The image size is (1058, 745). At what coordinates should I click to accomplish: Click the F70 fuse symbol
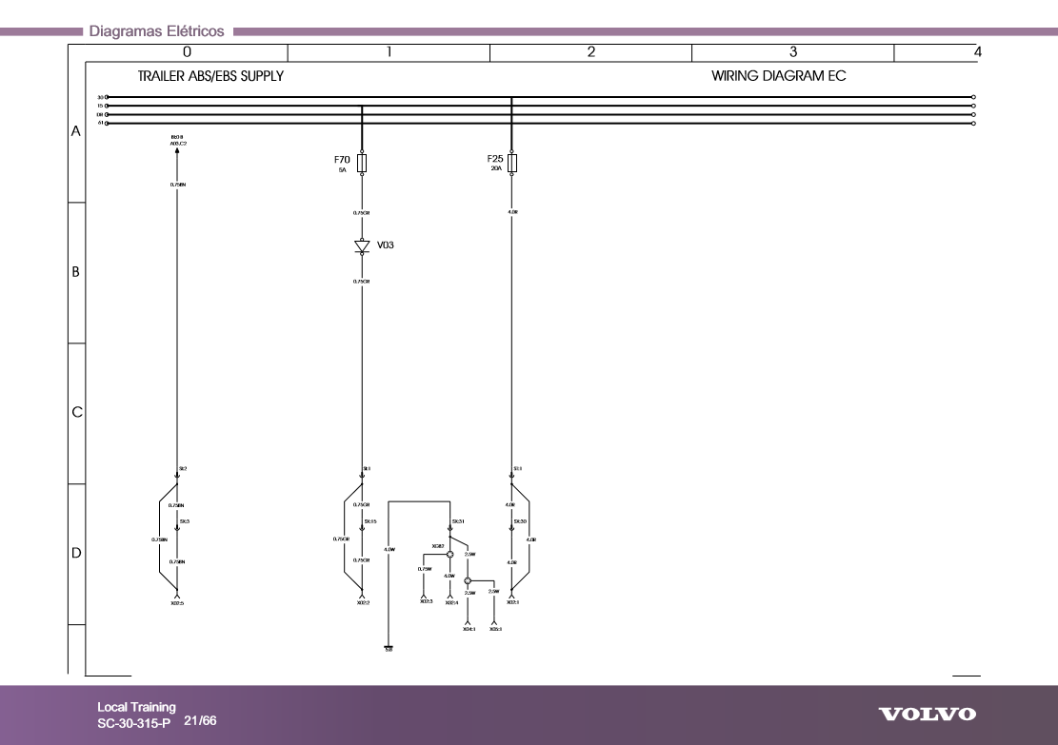click(362, 163)
